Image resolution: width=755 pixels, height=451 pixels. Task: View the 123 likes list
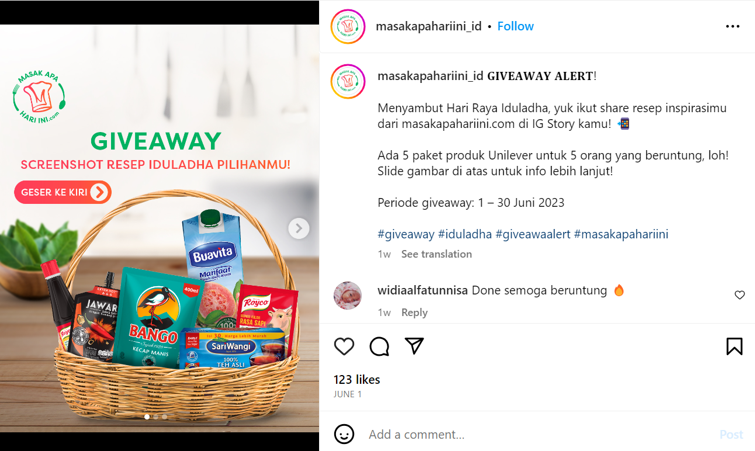tap(357, 380)
